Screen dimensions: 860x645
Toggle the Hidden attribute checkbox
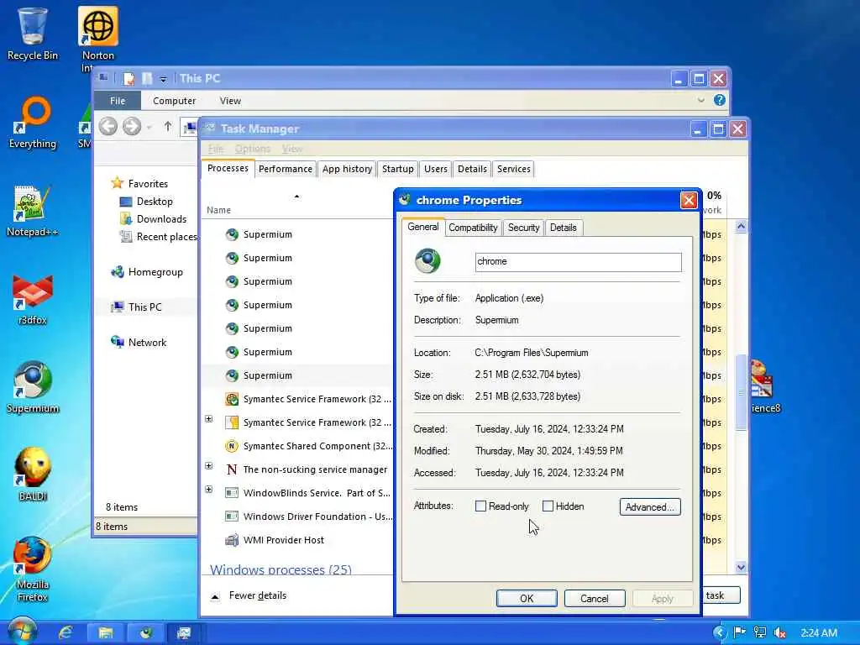click(x=548, y=506)
